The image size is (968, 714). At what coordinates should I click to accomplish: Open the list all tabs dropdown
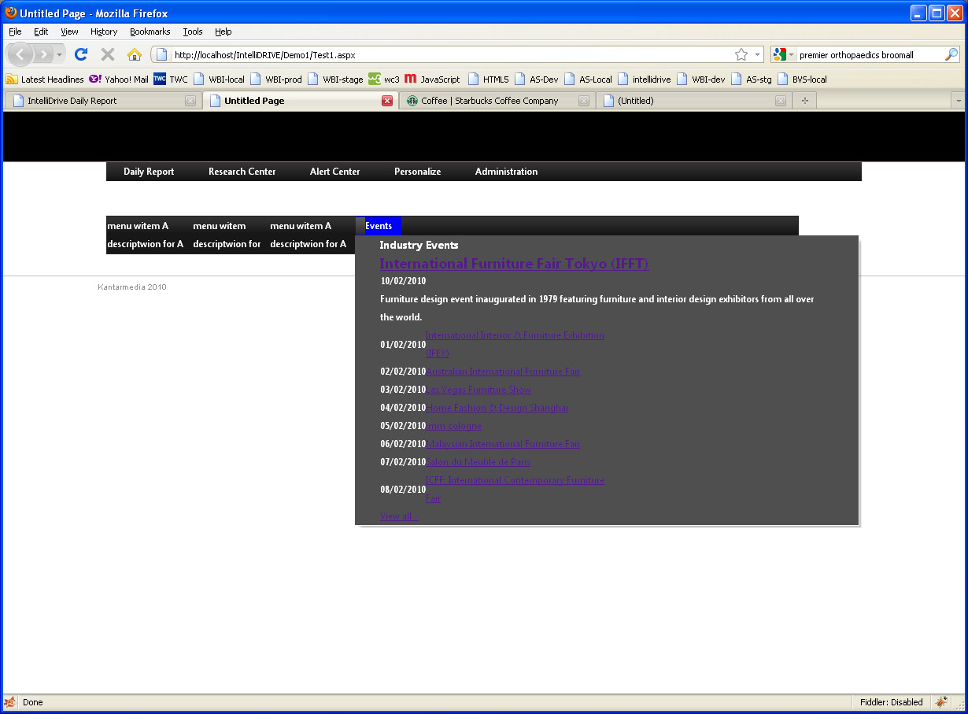(x=958, y=101)
